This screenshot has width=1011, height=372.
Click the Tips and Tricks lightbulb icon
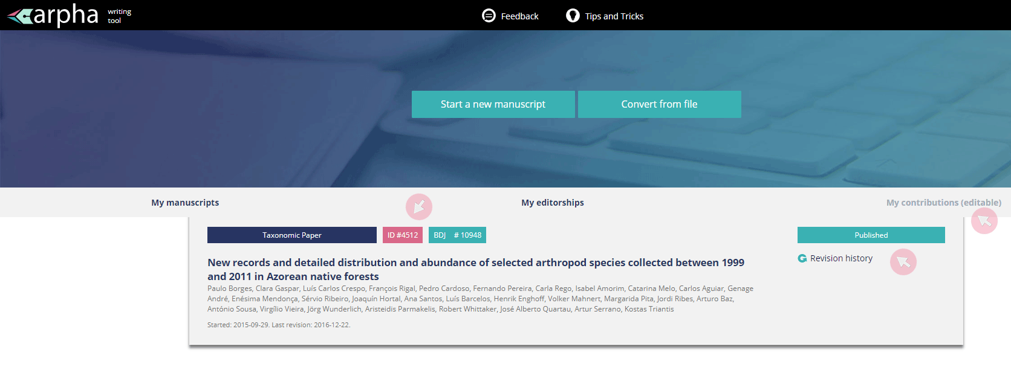pos(573,16)
